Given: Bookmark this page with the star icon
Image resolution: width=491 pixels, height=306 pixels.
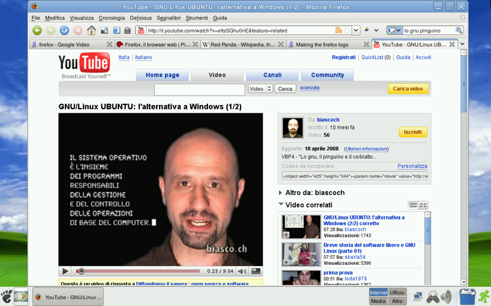Looking at the screenshot, I should click(x=347, y=30).
